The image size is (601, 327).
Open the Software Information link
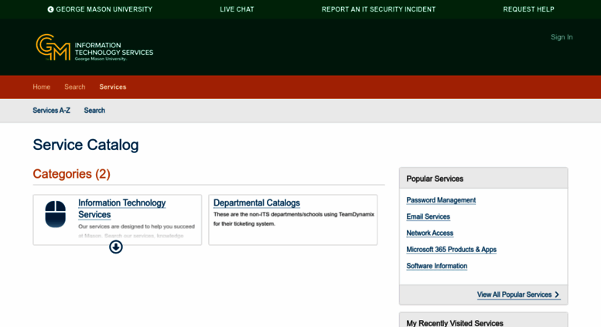click(436, 266)
